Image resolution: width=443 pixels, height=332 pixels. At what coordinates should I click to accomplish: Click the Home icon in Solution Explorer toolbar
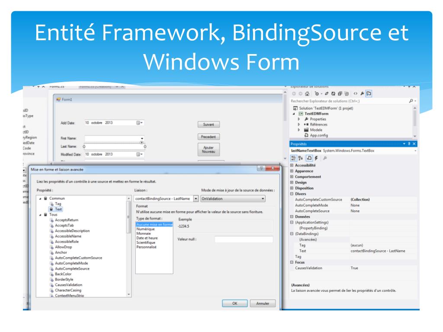pyautogui.click(x=307, y=94)
